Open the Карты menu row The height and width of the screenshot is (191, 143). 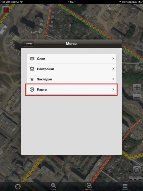coord(71,89)
